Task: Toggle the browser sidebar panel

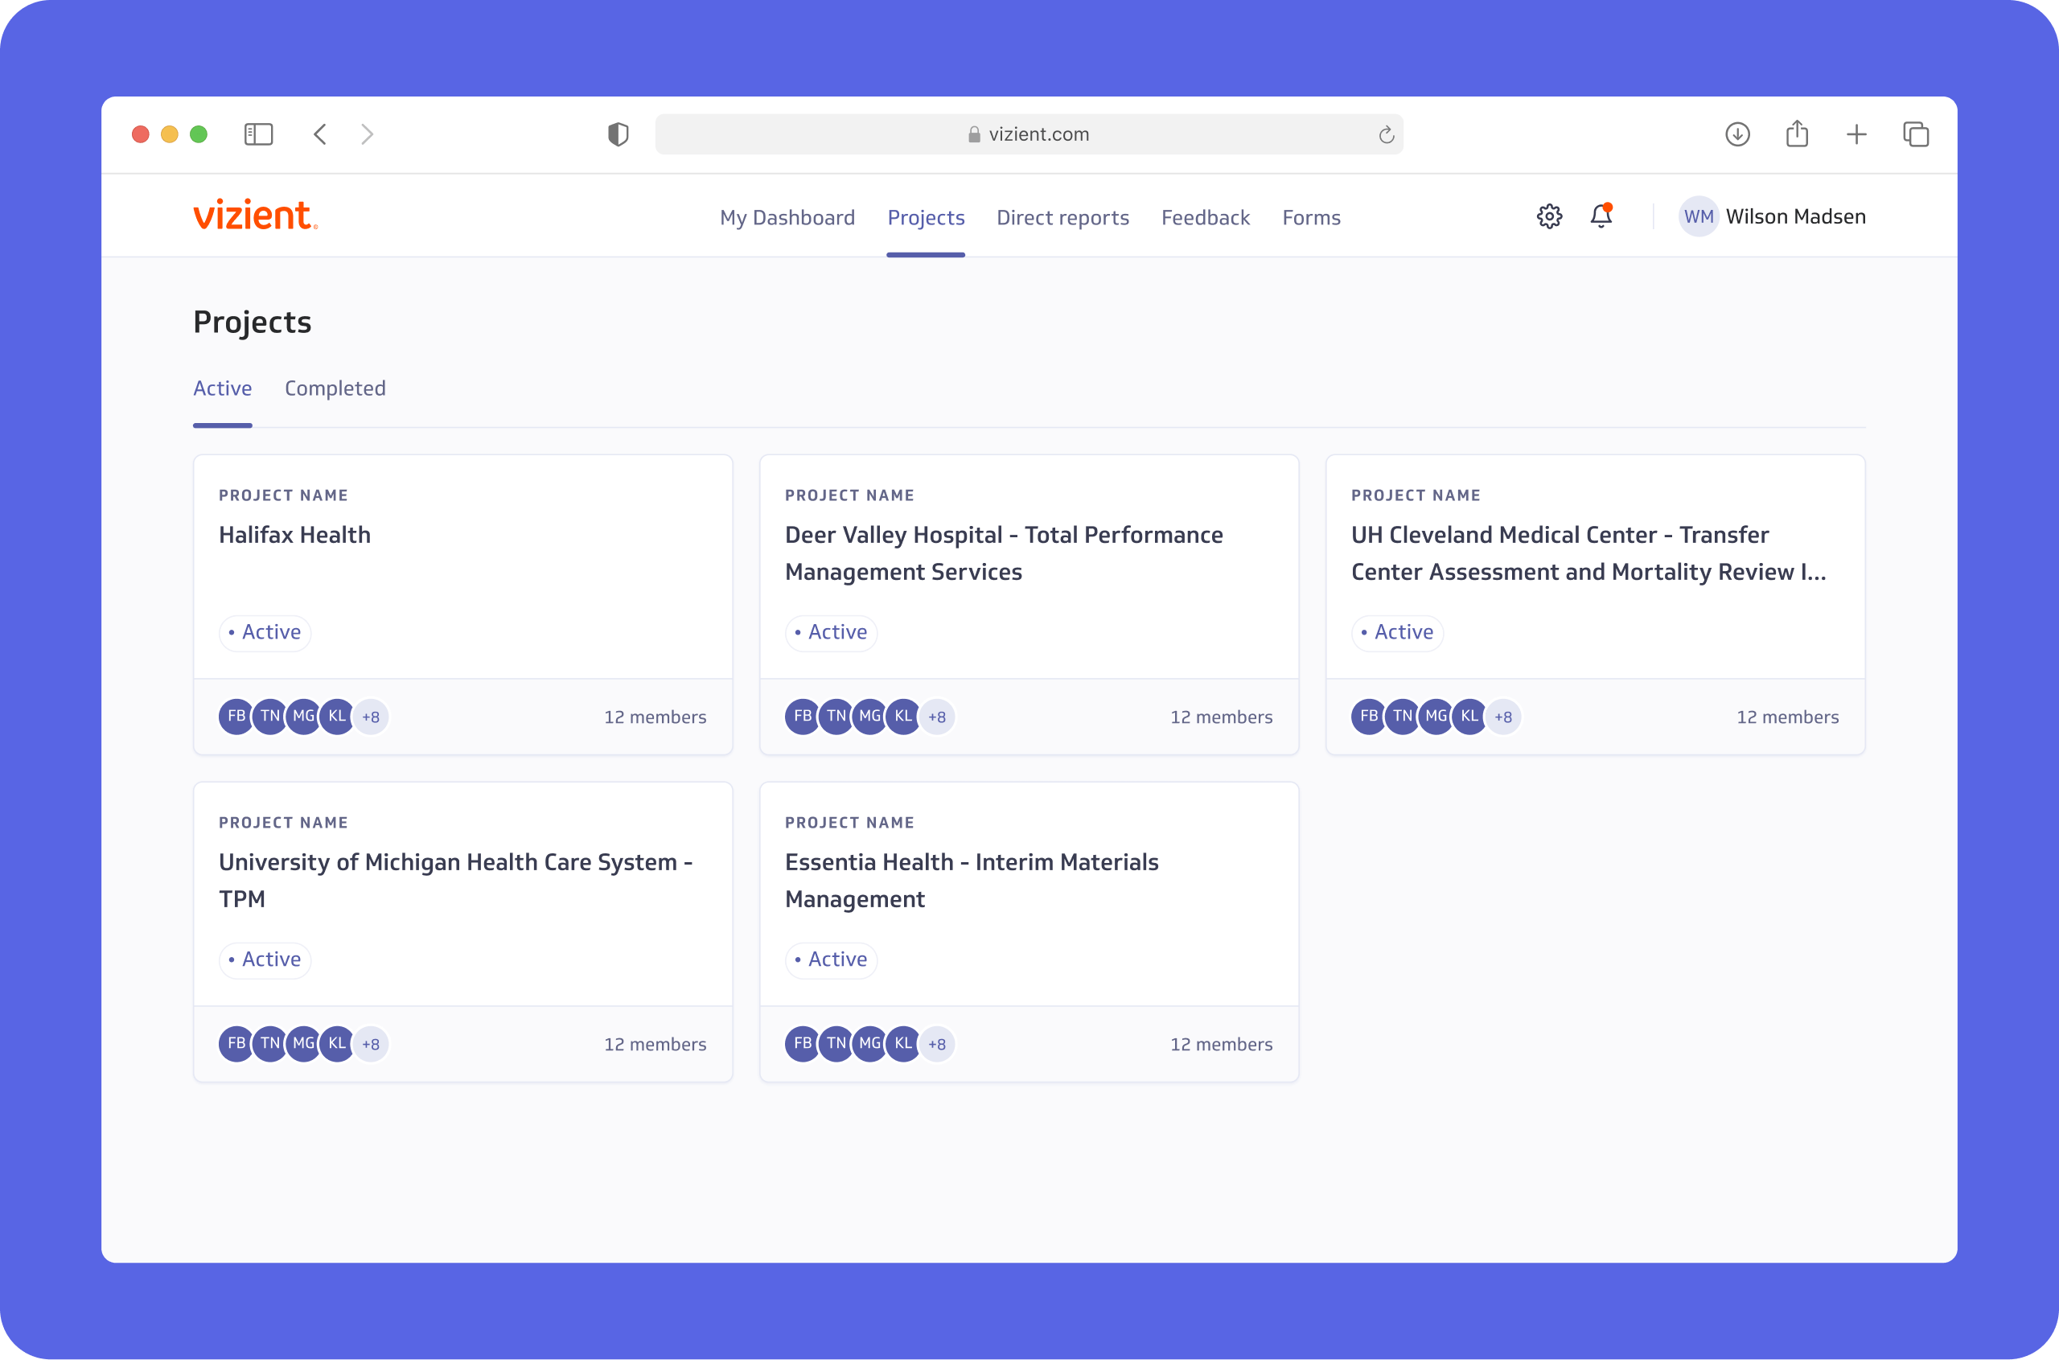Action: click(x=258, y=134)
